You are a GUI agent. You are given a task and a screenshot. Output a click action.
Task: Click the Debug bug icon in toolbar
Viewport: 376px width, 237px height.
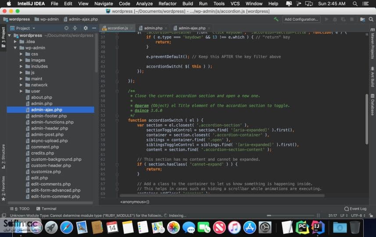pyautogui.click(x=335, y=19)
